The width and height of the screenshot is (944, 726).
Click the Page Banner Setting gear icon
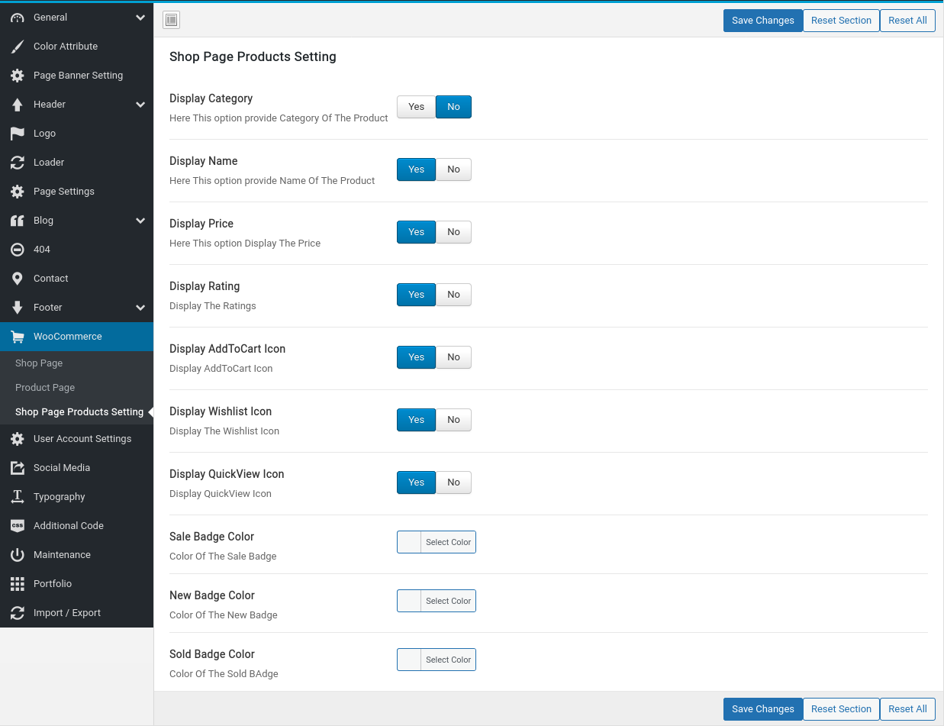[18, 76]
